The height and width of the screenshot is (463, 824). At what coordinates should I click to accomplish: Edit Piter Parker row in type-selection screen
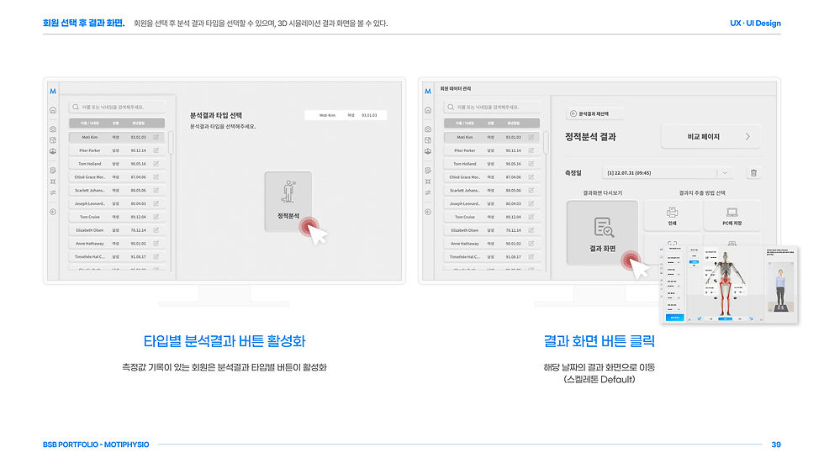tap(156, 150)
